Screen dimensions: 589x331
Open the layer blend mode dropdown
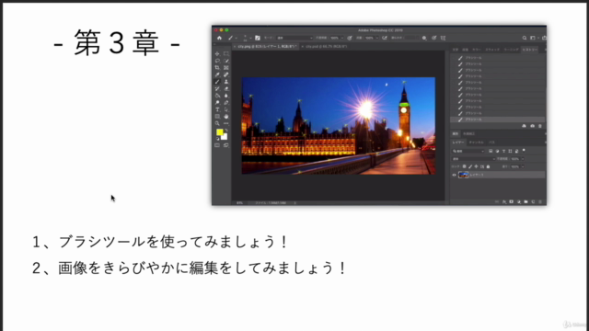[474, 159]
